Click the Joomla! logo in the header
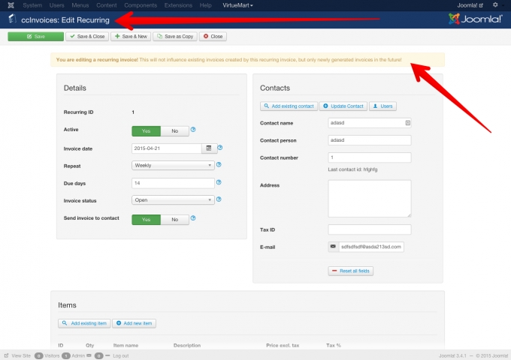 475,19
